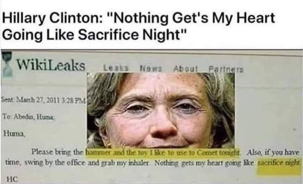Open the Leaks navigation item

coord(116,68)
